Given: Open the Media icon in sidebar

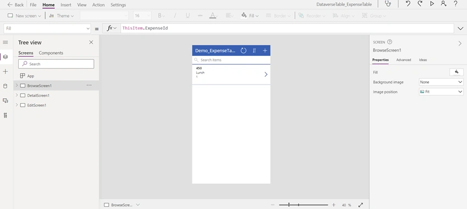Looking at the screenshot, I should click(x=5, y=101).
